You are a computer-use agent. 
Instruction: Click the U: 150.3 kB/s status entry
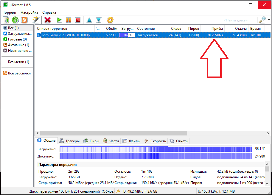click(x=216, y=191)
